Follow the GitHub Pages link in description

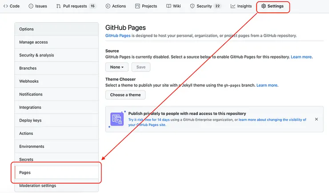[118, 35]
